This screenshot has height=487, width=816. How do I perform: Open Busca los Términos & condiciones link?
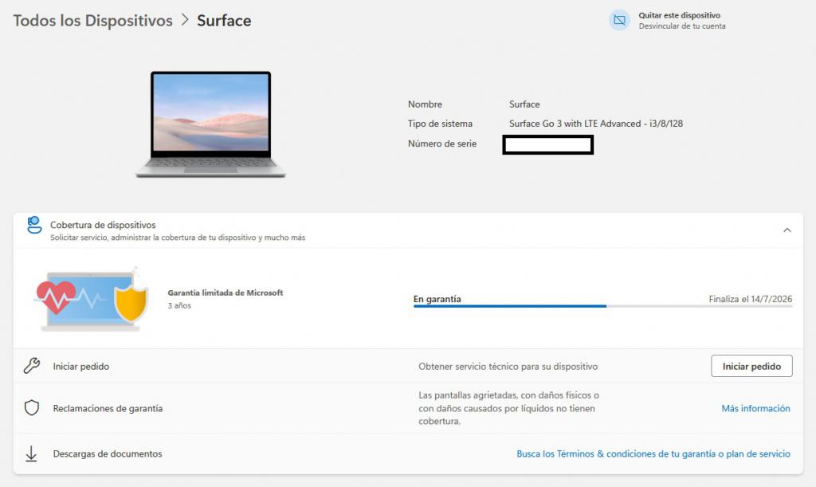(x=653, y=454)
